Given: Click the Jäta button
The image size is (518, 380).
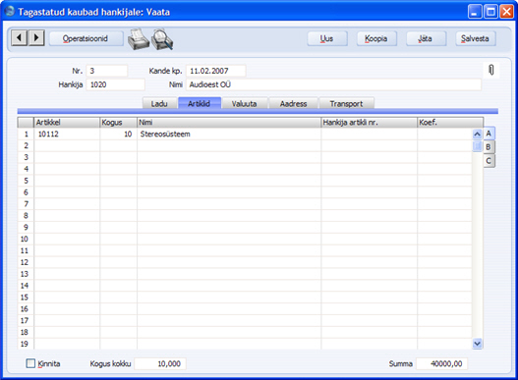Looking at the screenshot, I should pyautogui.click(x=426, y=38).
